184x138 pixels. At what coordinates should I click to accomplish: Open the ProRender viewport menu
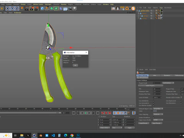[x=18, y=13]
